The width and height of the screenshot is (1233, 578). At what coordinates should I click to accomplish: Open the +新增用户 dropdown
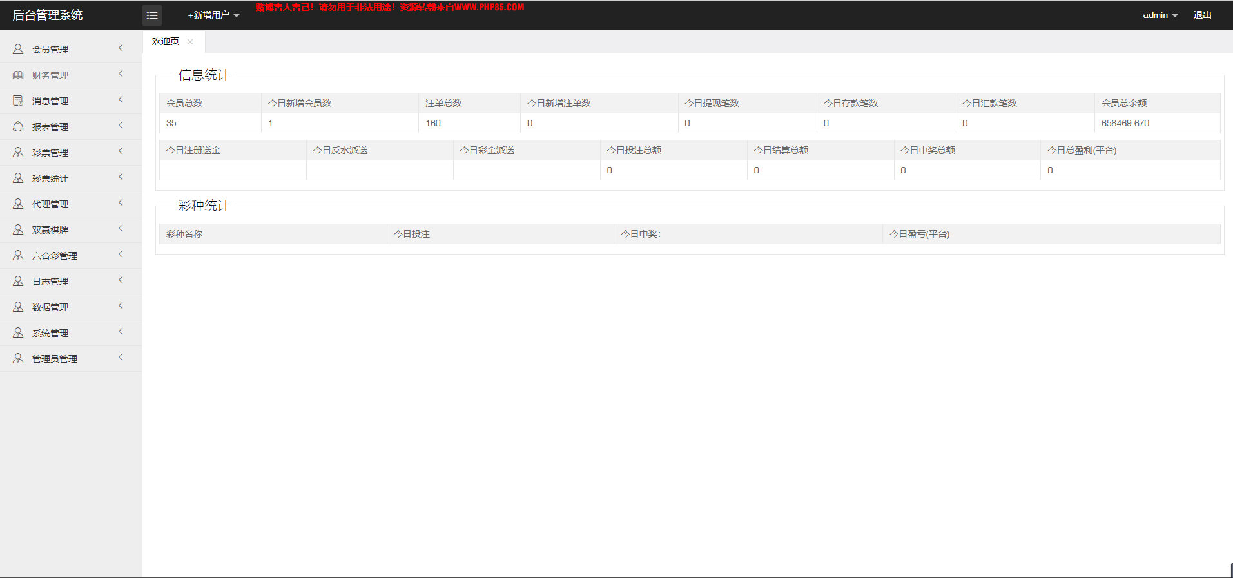213,15
